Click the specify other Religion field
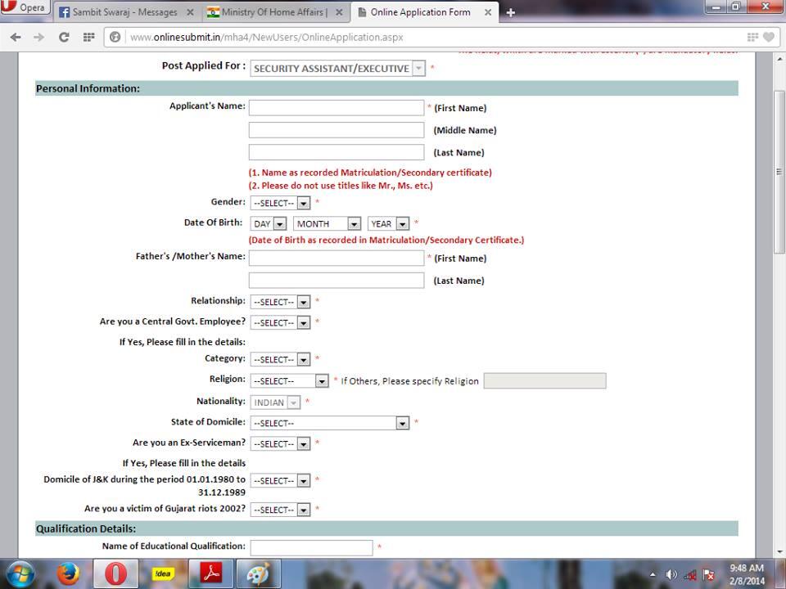 pyautogui.click(x=545, y=380)
